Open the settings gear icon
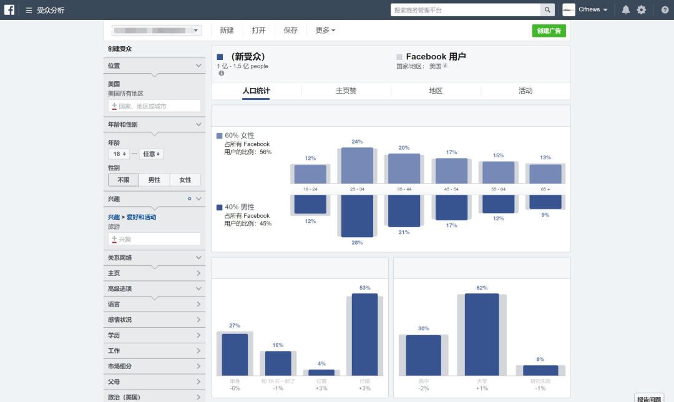Image resolution: width=674 pixels, height=402 pixels. coord(641,10)
